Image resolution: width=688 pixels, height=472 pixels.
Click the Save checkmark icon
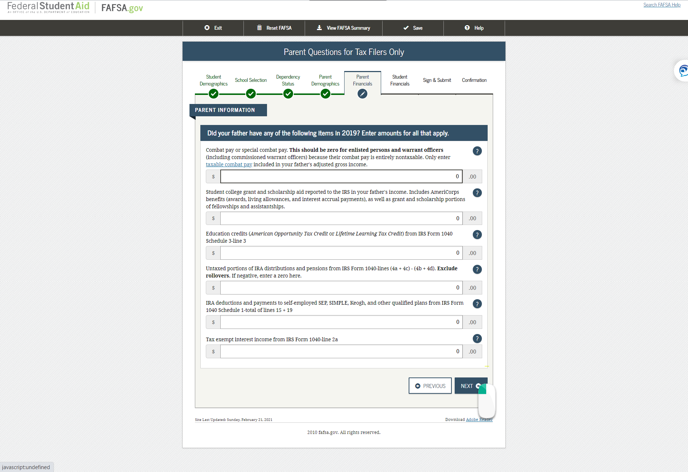pos(406,28)
